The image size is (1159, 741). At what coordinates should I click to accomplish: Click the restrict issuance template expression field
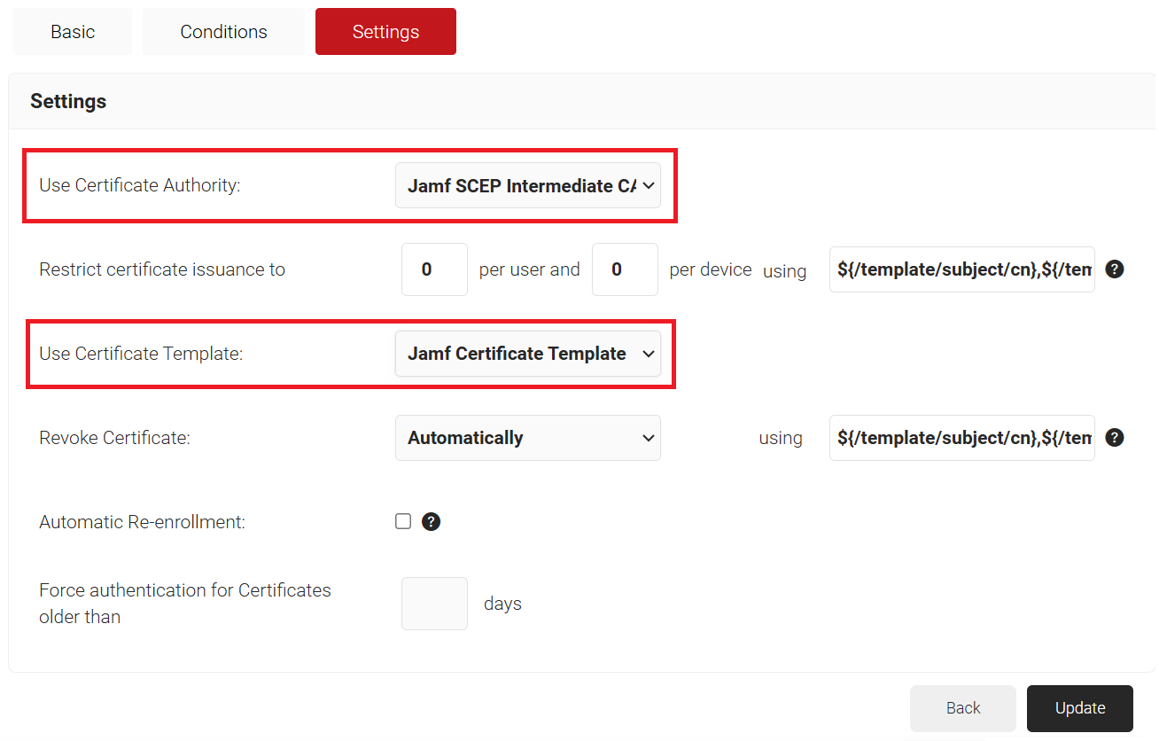[961, 269]
